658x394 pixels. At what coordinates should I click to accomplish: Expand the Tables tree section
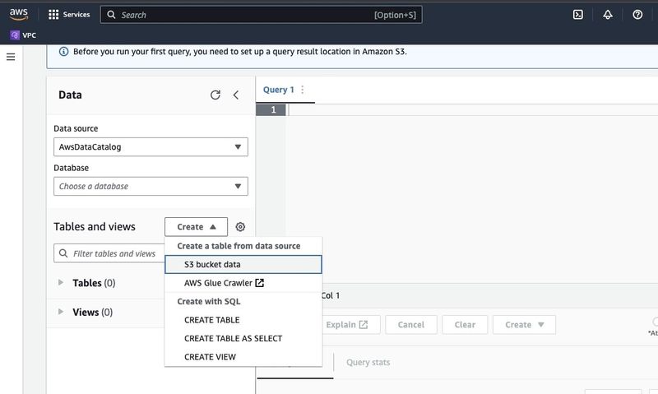[x=61, y=283]
